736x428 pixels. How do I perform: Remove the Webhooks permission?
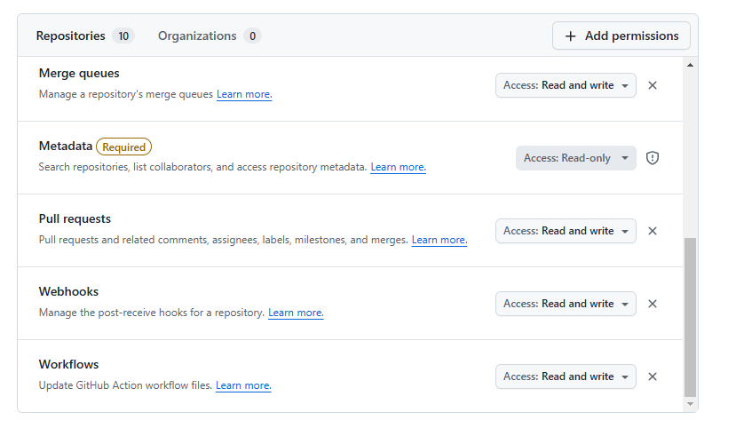click(x=653, y=304)
